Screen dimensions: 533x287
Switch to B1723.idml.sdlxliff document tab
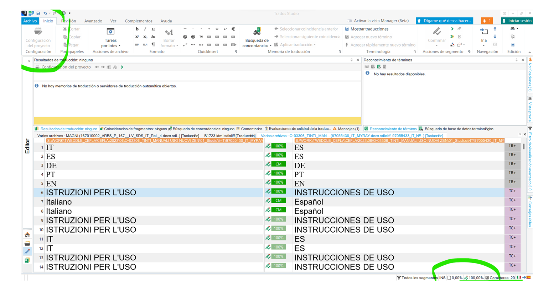pos(230,136)
